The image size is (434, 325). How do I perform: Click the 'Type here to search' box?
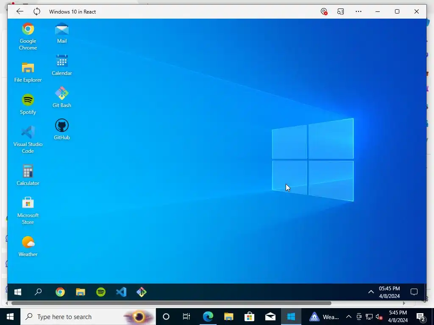click(88, 317)
